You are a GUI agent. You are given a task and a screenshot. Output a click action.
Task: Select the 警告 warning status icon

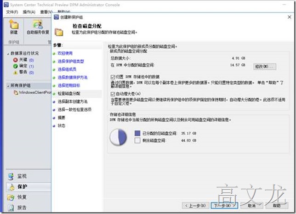coord(15,73)
